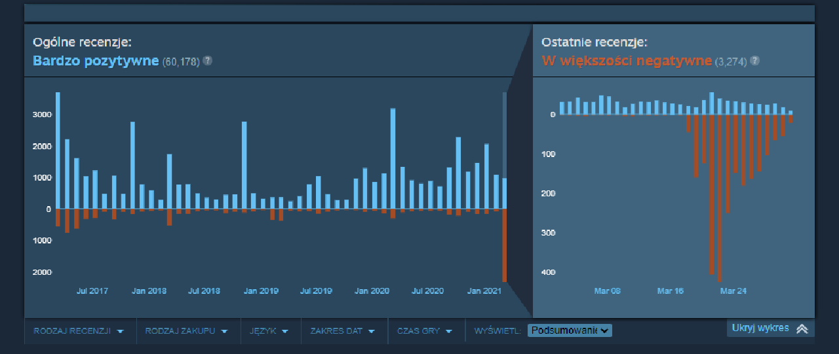The height and width of the screenshot is (354, 839).
Task: Select the rightmost blue bar in the recent chart
Action: point(790,113)
